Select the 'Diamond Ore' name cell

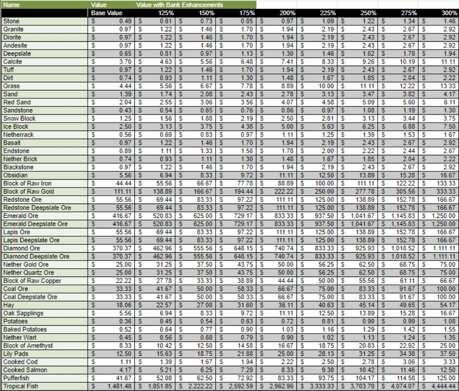tap(44, 248)
